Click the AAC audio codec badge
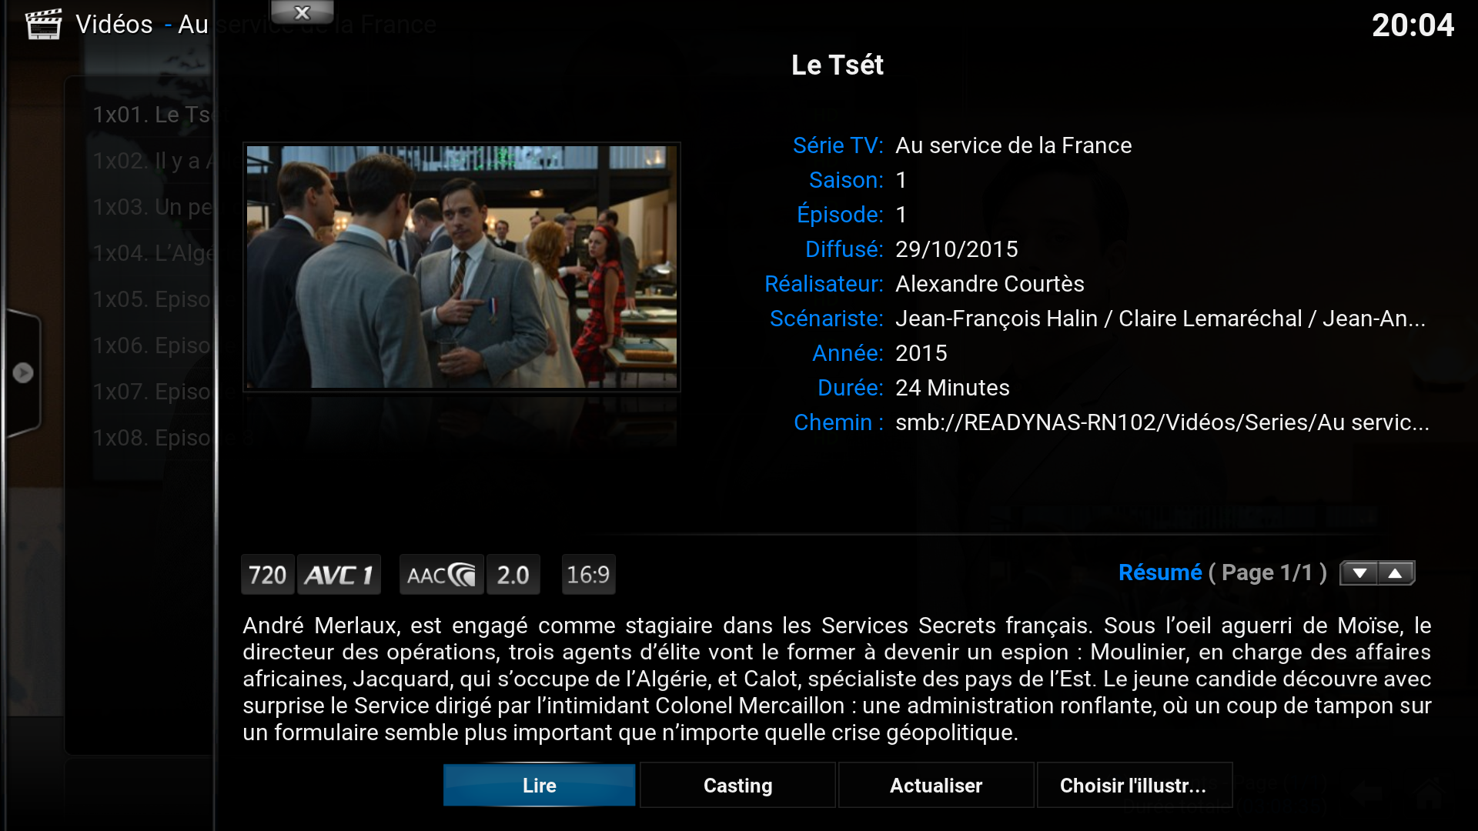The width and height of the screenshot is (1478, 831). tap(442, 575)
